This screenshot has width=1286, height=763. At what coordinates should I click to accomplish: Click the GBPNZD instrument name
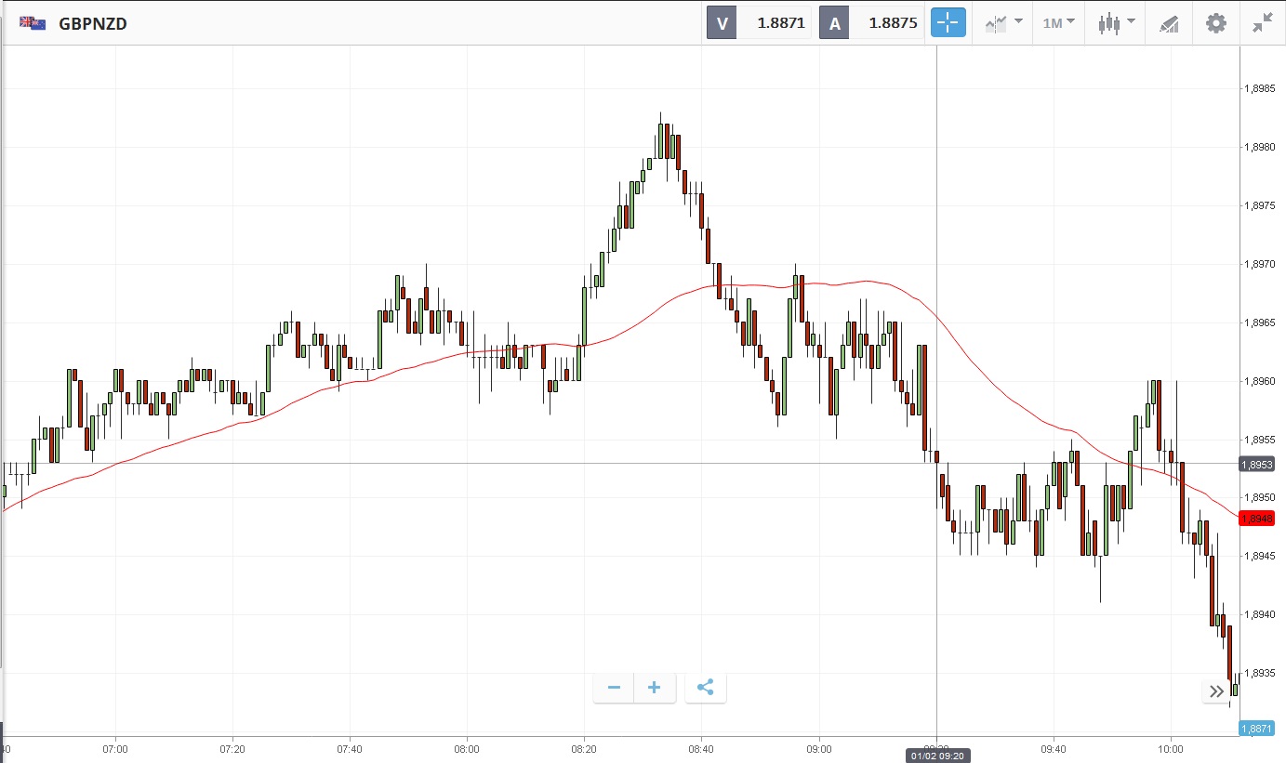pos(93,23)
